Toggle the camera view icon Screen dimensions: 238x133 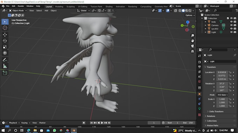(192, 46)
